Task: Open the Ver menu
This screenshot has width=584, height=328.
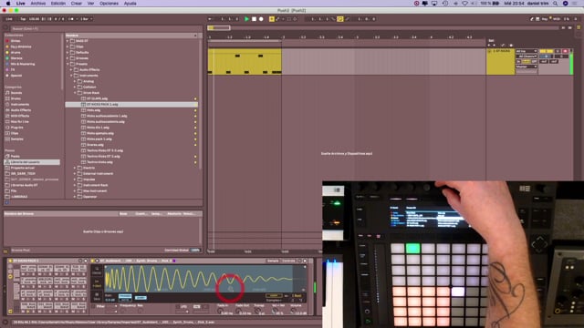Action: pyautogui.click(x=90, y=4)
